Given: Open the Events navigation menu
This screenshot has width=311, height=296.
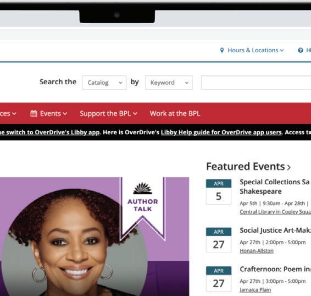Looking at the screenshot, I should [x=49, y=114].
